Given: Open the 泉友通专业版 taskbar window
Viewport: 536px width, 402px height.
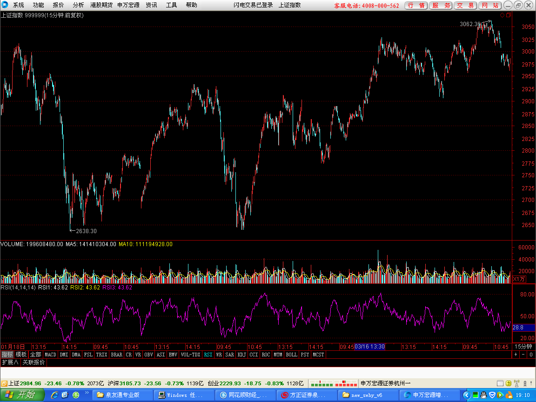Looking at the screenshot, I should tap(122, 395).
